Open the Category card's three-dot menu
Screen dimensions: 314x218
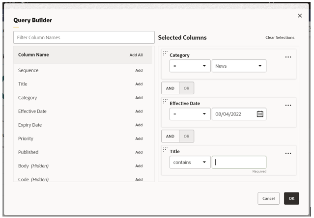288,57
